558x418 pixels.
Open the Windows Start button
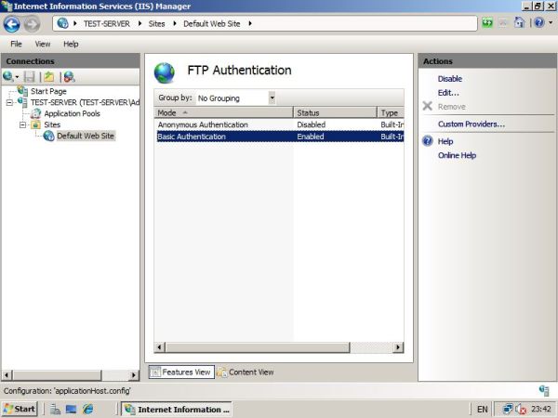20,409
